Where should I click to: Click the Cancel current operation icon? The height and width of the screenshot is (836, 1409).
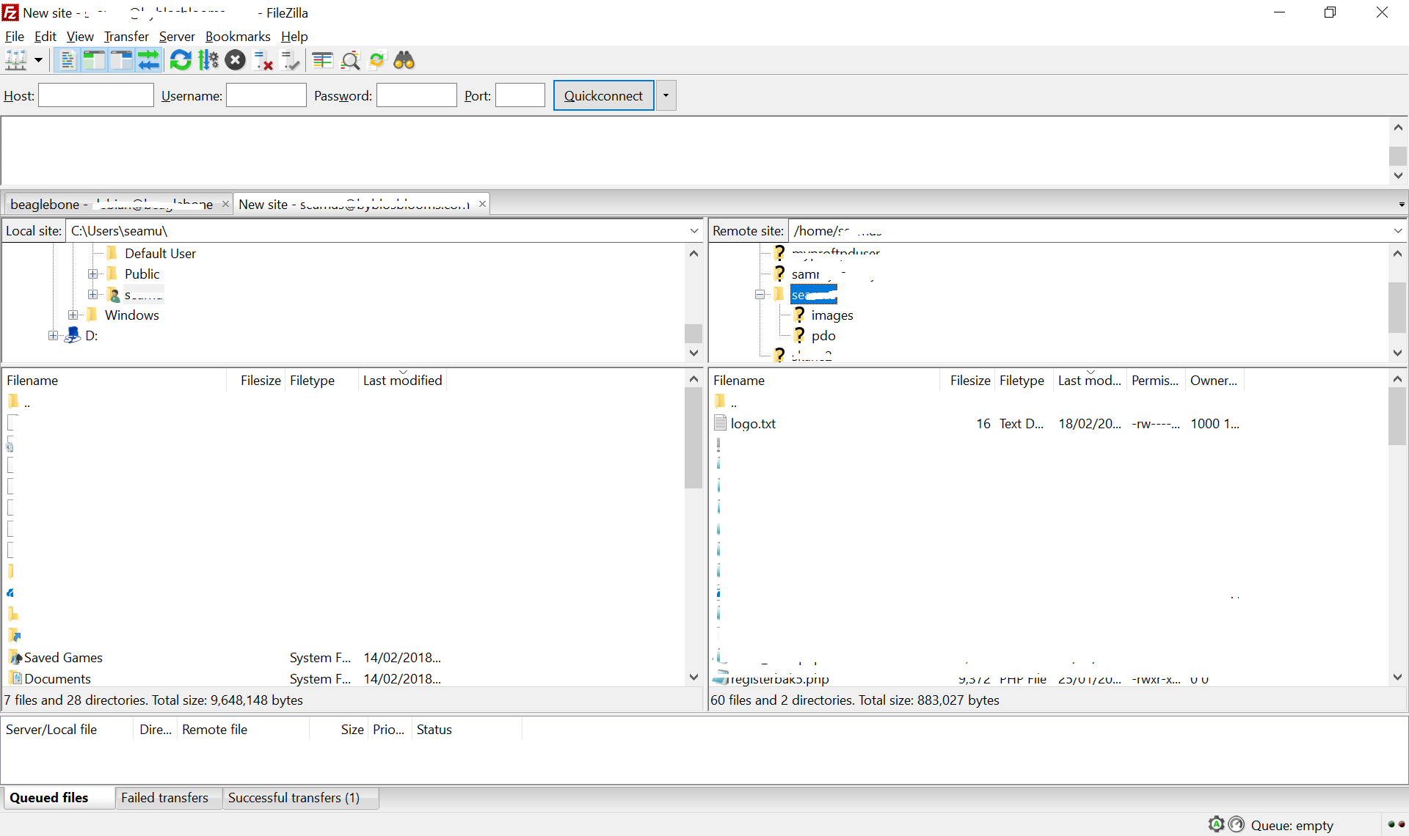point(235,61)
